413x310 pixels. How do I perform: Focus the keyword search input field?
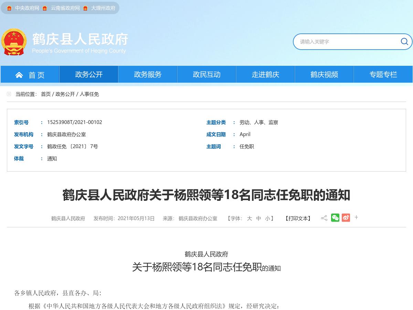pyautogui.click(x=348, y=42)
